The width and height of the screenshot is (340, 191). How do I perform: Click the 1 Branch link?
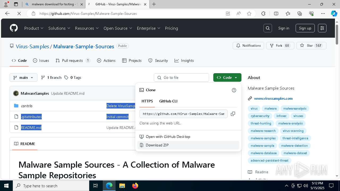(x=51, y=77)
